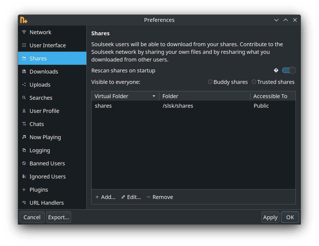Maximize the Preferences window
The image size is (319, 246).
286,20
